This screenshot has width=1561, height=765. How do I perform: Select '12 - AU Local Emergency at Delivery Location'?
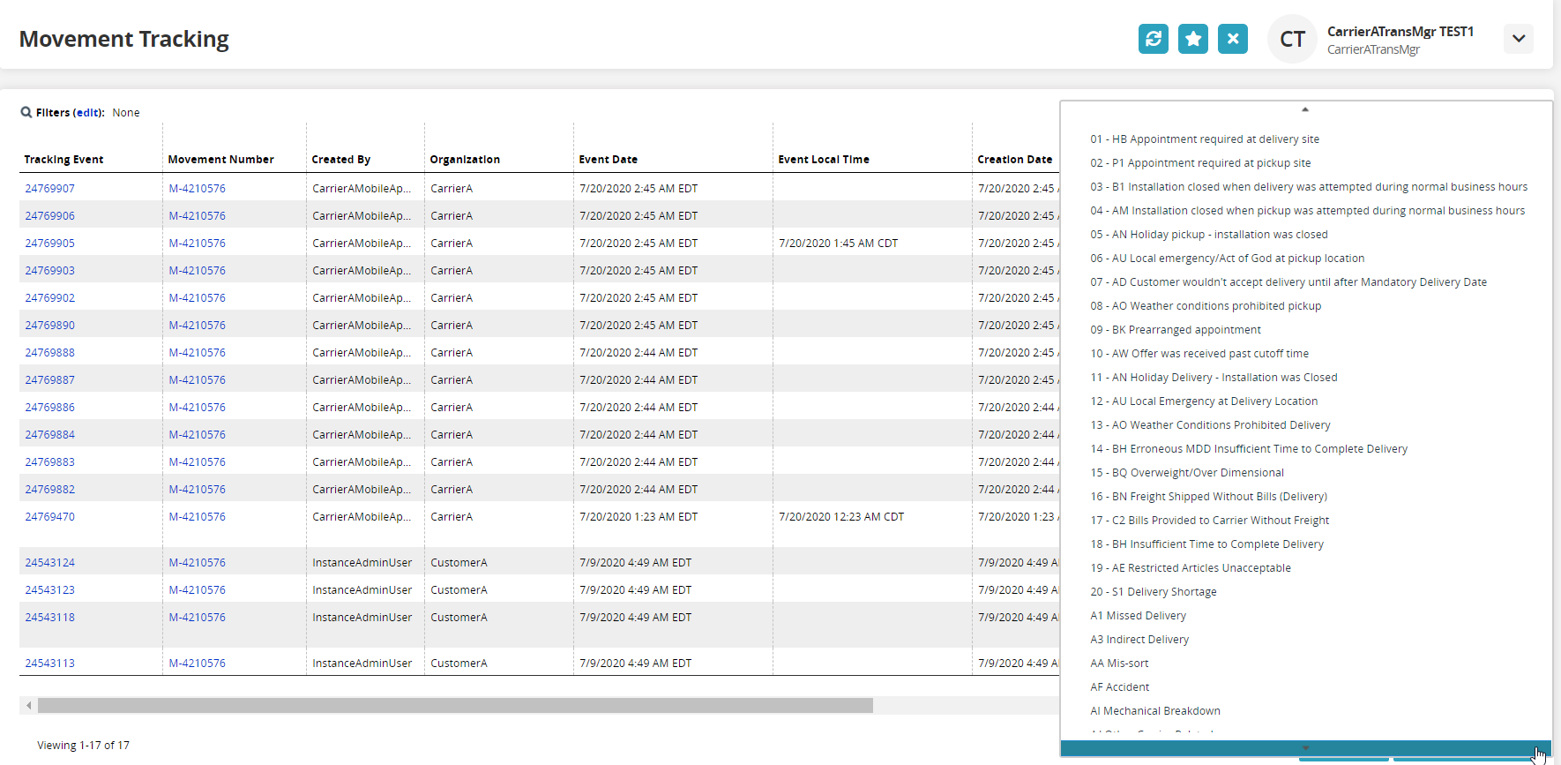1204,401
